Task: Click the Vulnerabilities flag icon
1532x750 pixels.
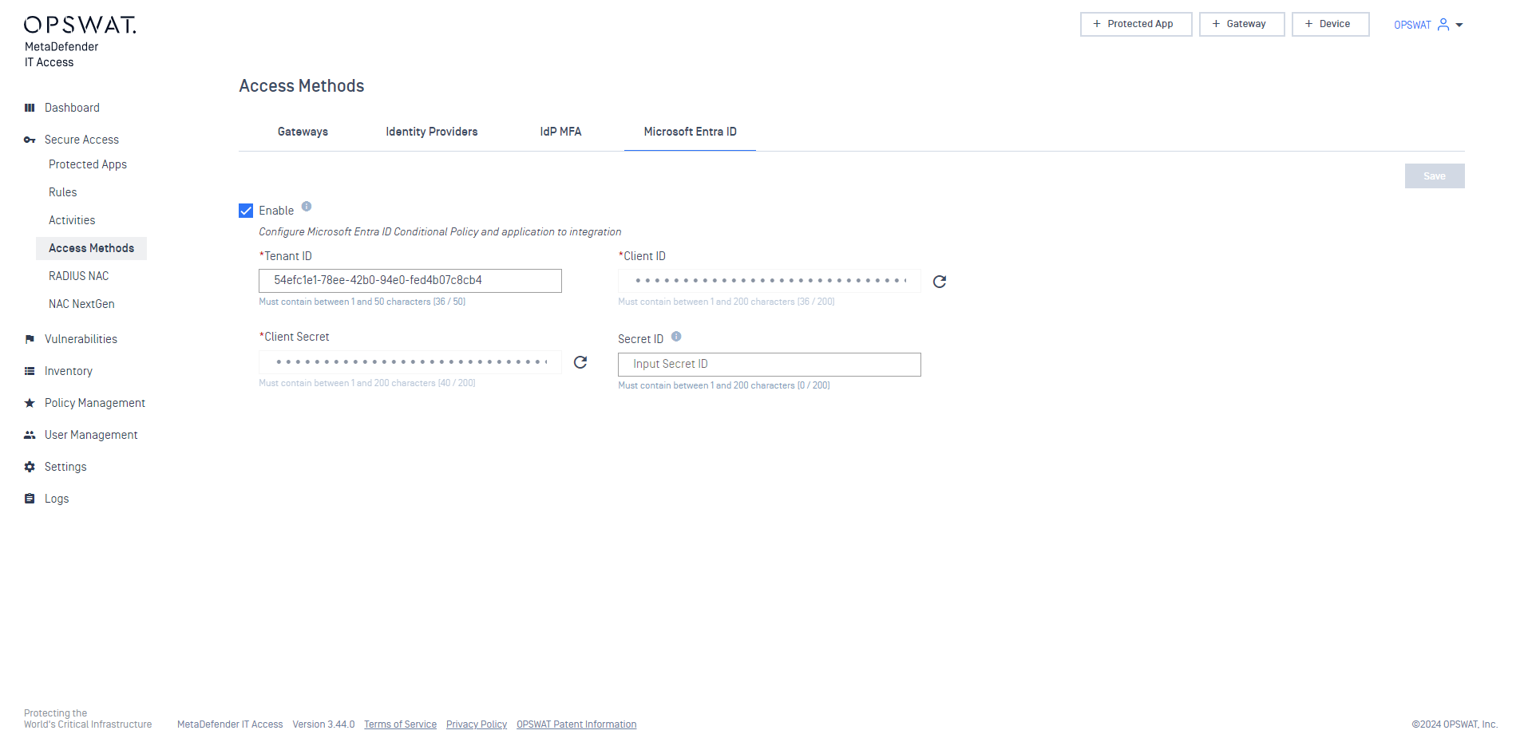Action: click(x=30, y=339)
